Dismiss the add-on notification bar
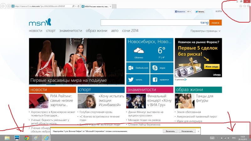The height and width of the screenshot is (141, 251). pos(198,131)
